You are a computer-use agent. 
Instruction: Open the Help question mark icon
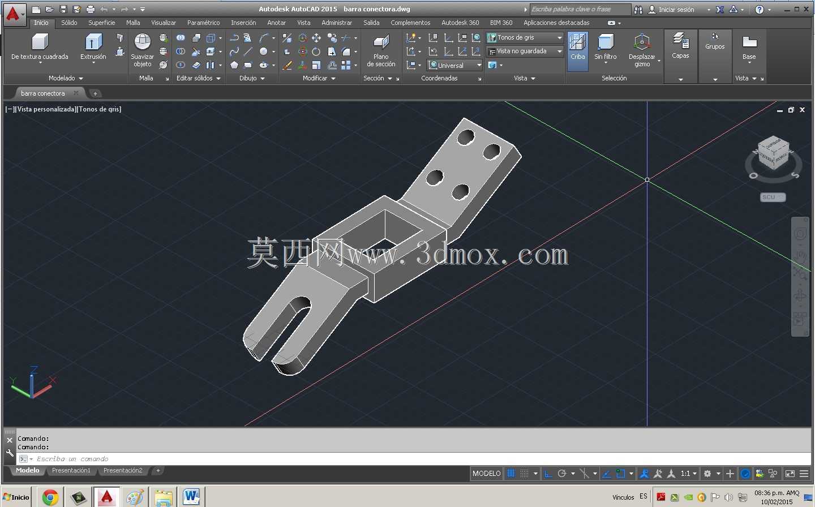(760, 10)
